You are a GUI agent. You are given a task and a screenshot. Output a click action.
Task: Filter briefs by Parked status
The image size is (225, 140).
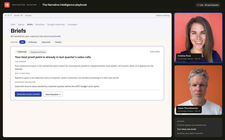[58, 42]
